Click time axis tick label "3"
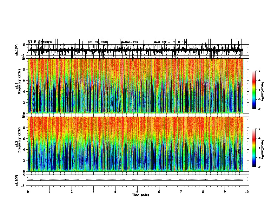This screenshot has height=215, width=278. (93, 192)
